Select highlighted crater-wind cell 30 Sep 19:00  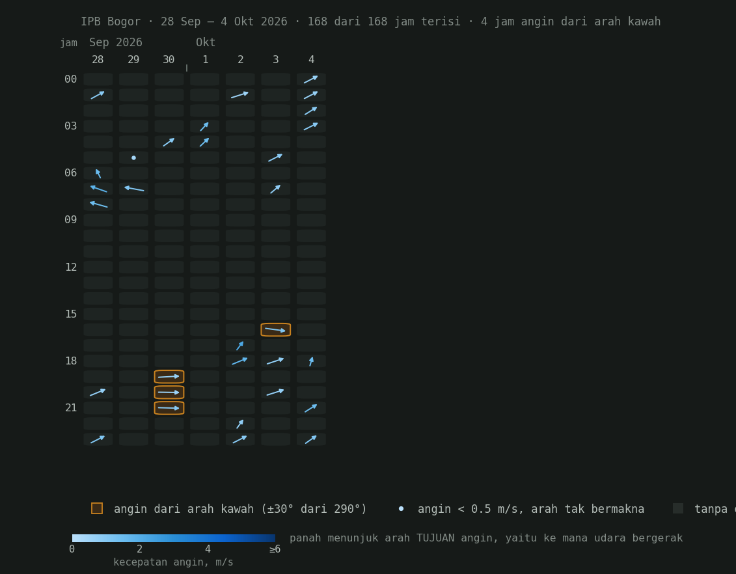(169, 376)
